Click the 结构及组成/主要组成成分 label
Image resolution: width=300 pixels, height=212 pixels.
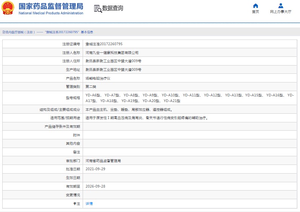pos(60,110)
